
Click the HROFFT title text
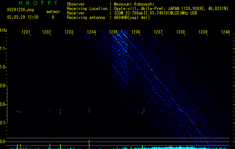point(38,3)
